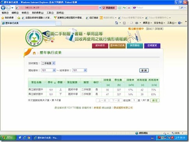Open the 工具(O) command bar menu
The height and width of the screenshot is (142, 189).
tap(171, 23)
